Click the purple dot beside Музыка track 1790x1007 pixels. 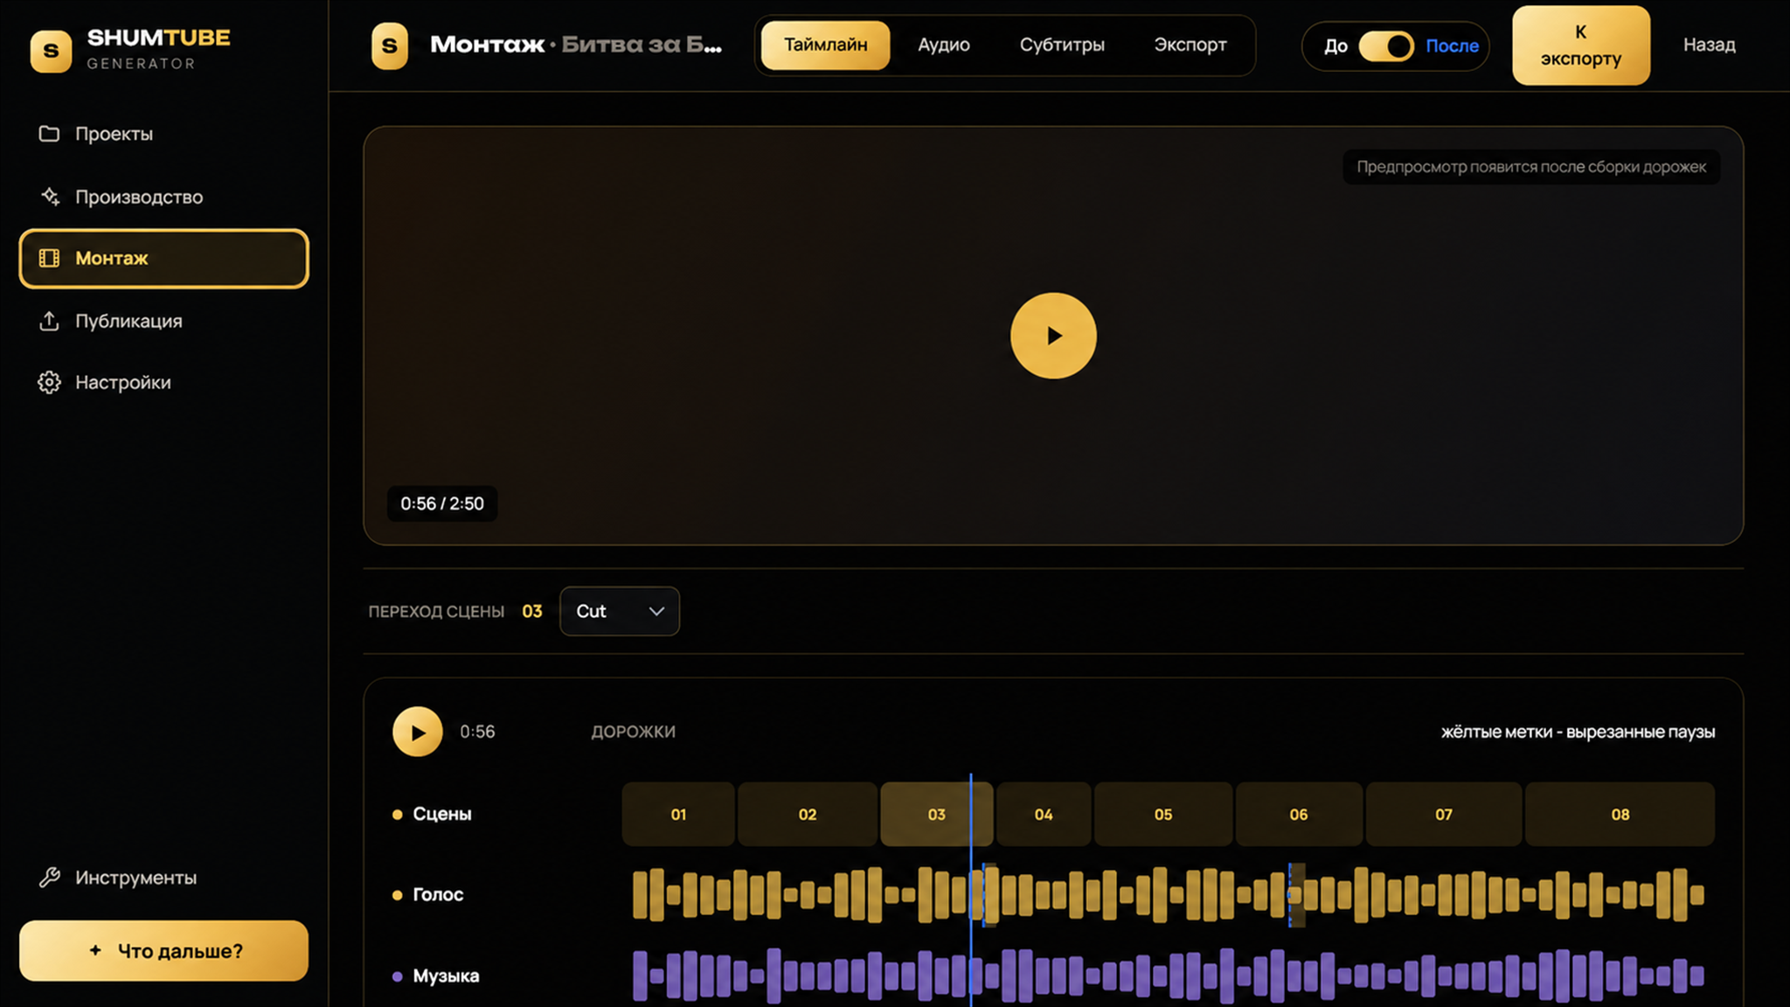[397, 976]
